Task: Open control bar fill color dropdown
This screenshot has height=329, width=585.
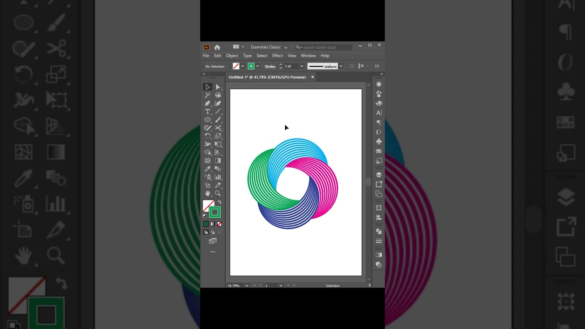Action: (x=242, y=66)
